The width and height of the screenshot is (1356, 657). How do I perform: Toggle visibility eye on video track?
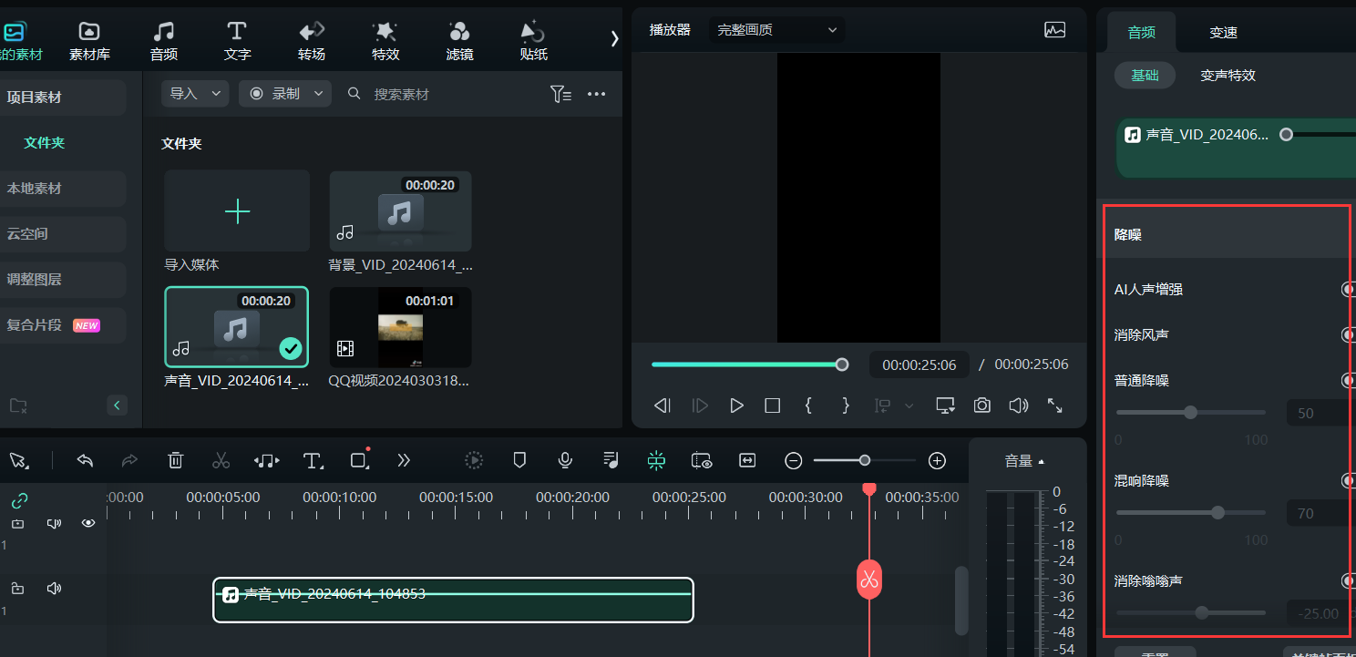pyautogui.click(x=88, y=523)
